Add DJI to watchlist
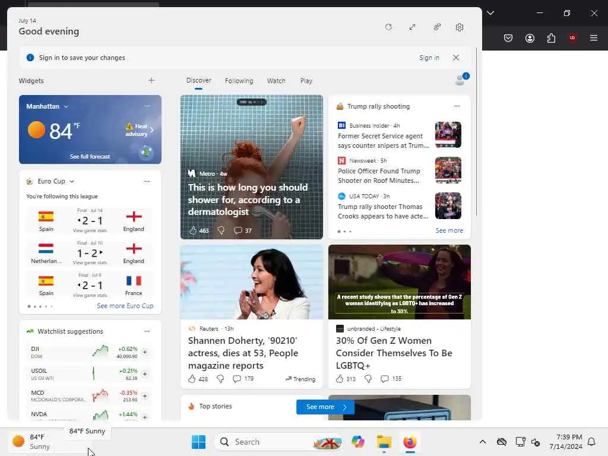Image resolution: width=608 pixels, height=456 pixels. coord(145,352)
